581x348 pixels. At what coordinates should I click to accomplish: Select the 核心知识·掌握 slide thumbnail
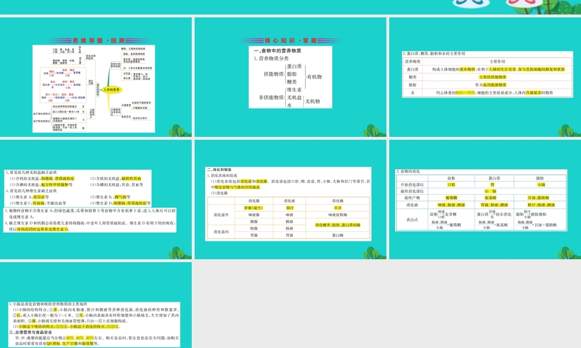tap(290, 77)
